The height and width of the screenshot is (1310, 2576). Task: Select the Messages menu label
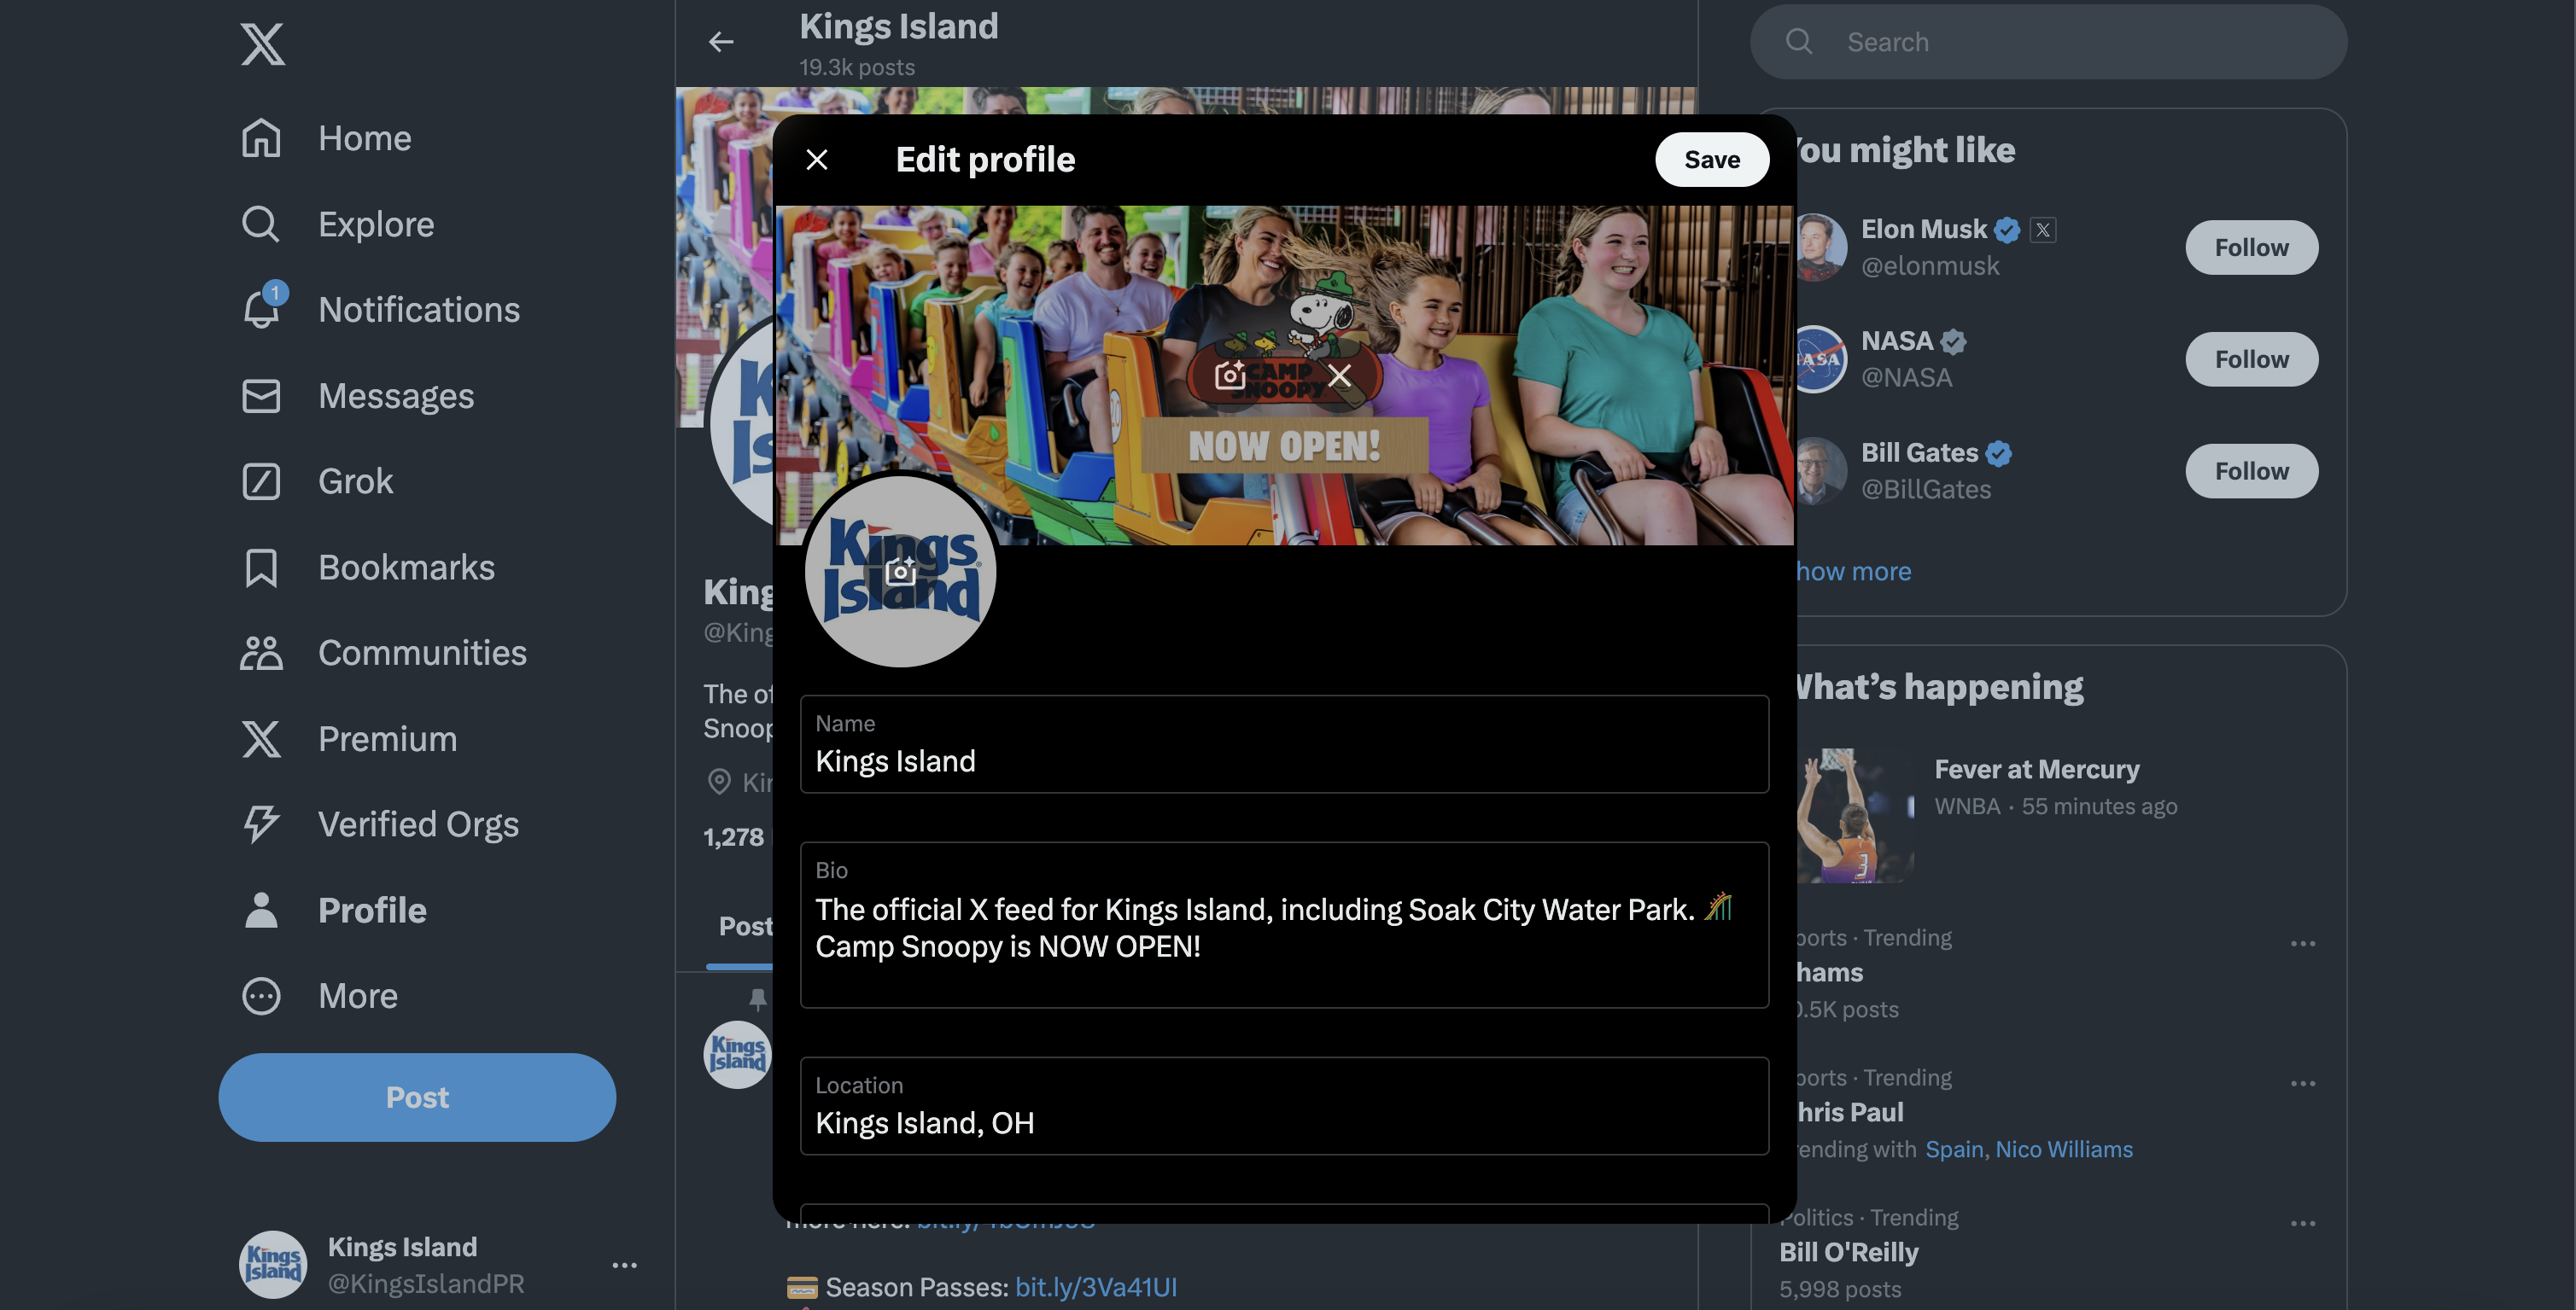[396, 396]
